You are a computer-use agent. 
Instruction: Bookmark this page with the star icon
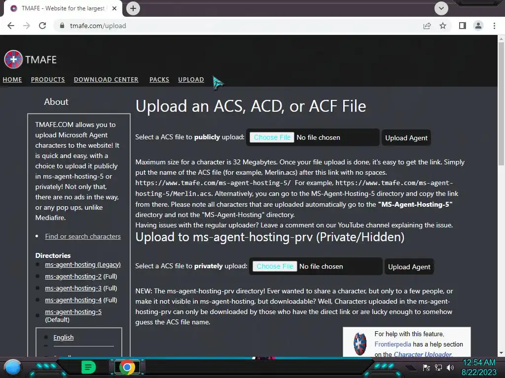click(443, 26)
